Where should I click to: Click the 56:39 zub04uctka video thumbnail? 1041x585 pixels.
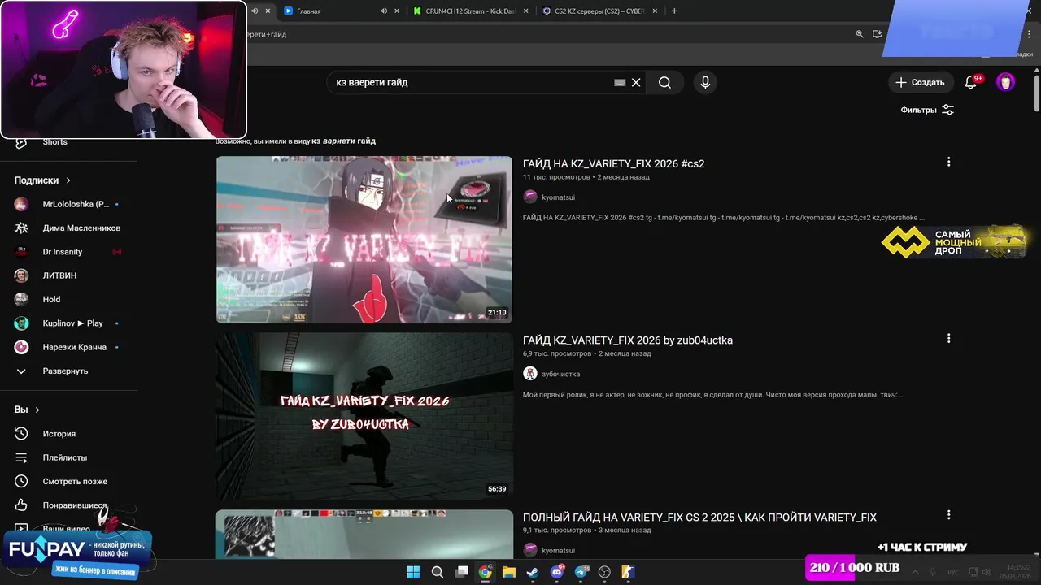364,416
